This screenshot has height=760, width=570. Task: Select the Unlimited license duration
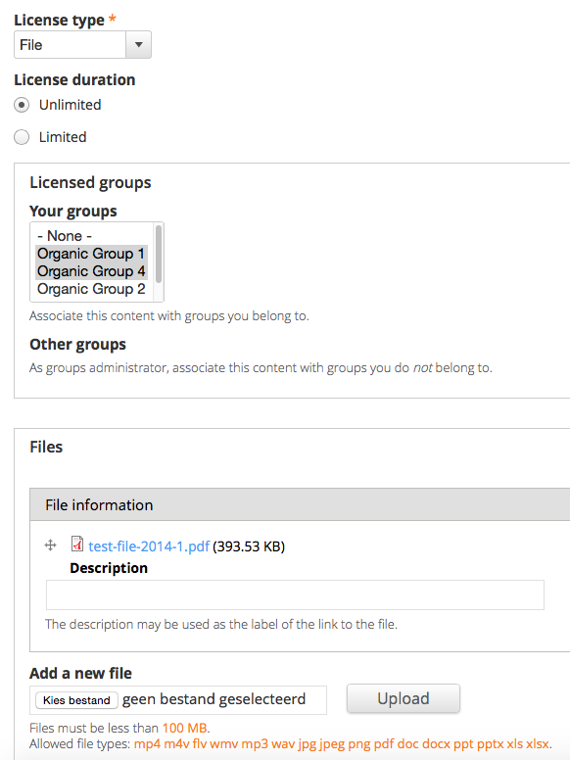[22, 105]
